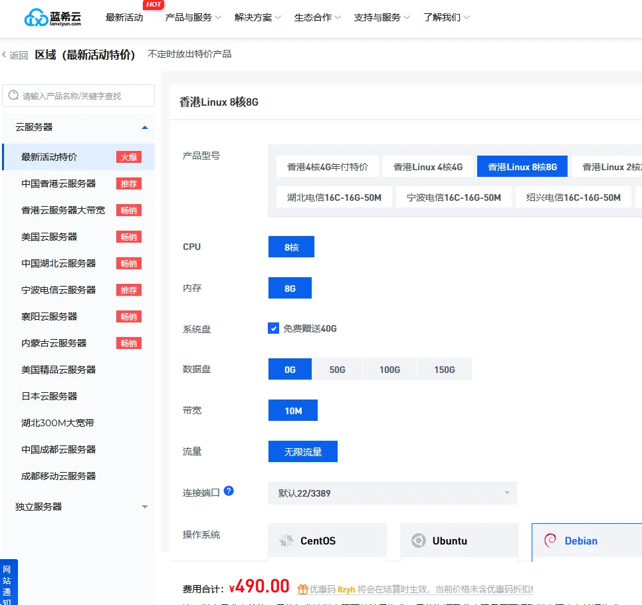
Task: Expand the 独立服务器 sidebar section
Action: coord(145,507)
